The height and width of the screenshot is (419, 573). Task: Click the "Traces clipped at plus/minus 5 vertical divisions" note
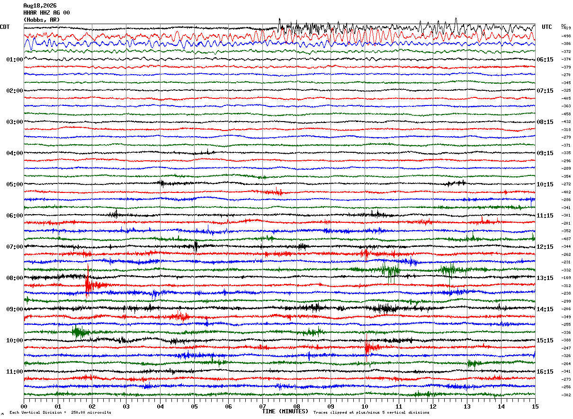pos(371,413)
